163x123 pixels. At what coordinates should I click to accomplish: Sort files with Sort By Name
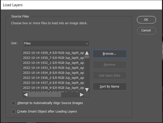110,87
